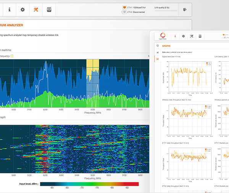This screenshot has width=229, height=193.
Task: Click the ETH1 port icon in graphs window
Action: [x=224, y=35]
